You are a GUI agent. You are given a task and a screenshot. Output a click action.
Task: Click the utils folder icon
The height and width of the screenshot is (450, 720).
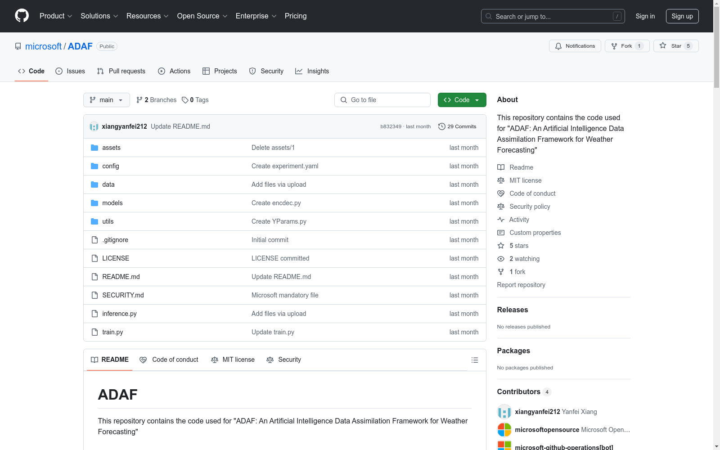(x=94, y=221)
